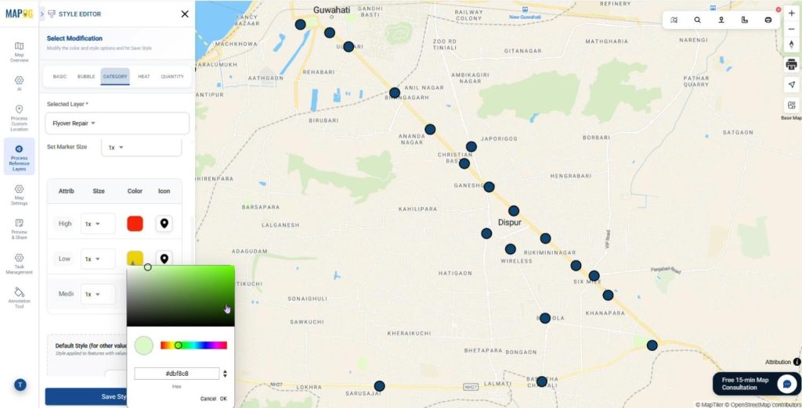Open the Set Marker Size dropdown
802x408 pixels.
point(117,147)
